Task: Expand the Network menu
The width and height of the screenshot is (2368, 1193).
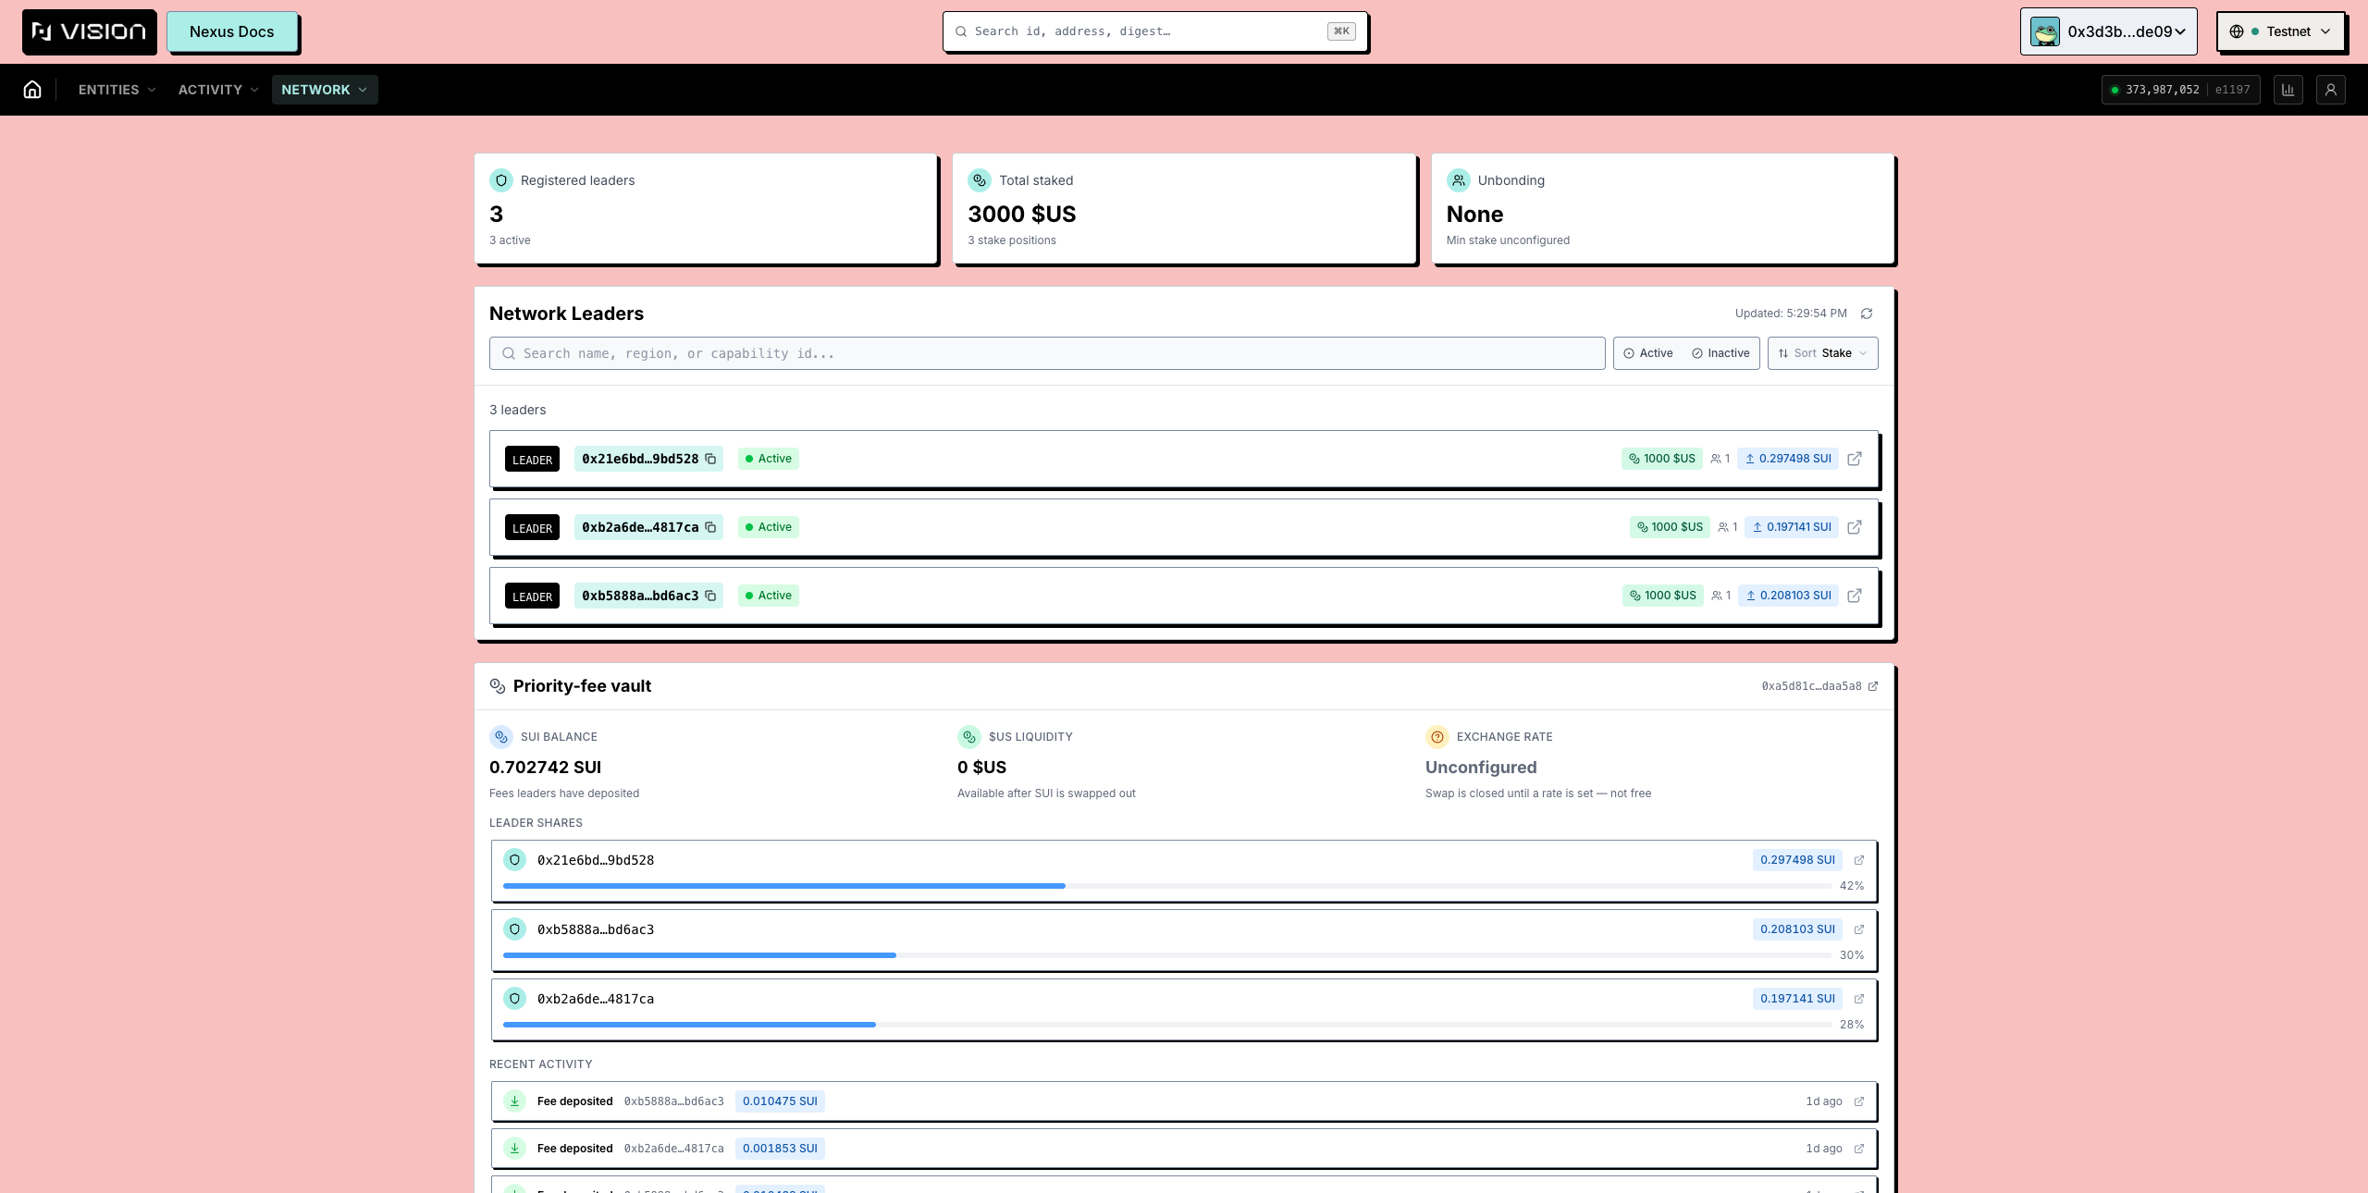Action: 325,90
